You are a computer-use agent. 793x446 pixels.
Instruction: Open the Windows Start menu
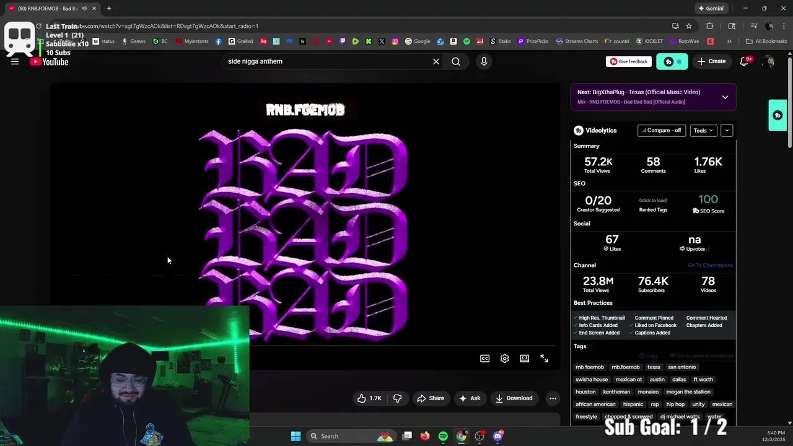coord(296,436)
